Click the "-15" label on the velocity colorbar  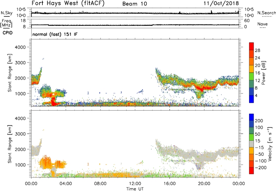[259, 148]
